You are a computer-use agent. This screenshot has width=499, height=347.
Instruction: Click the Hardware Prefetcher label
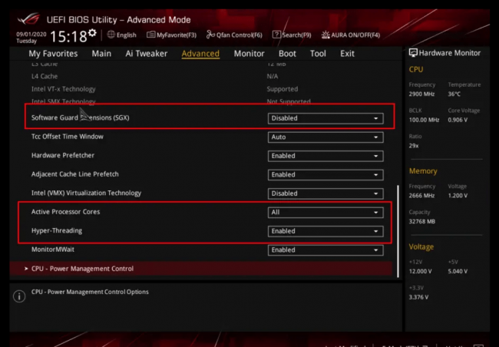coord(63,155)
